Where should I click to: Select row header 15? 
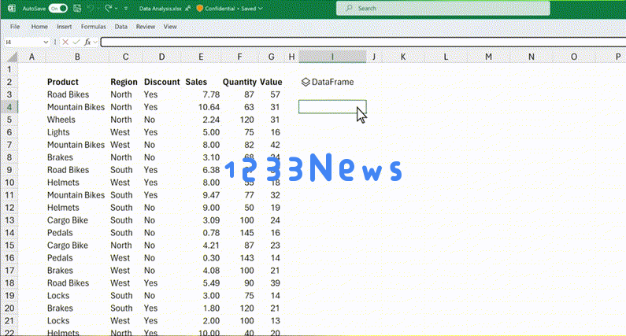[9, 246]
